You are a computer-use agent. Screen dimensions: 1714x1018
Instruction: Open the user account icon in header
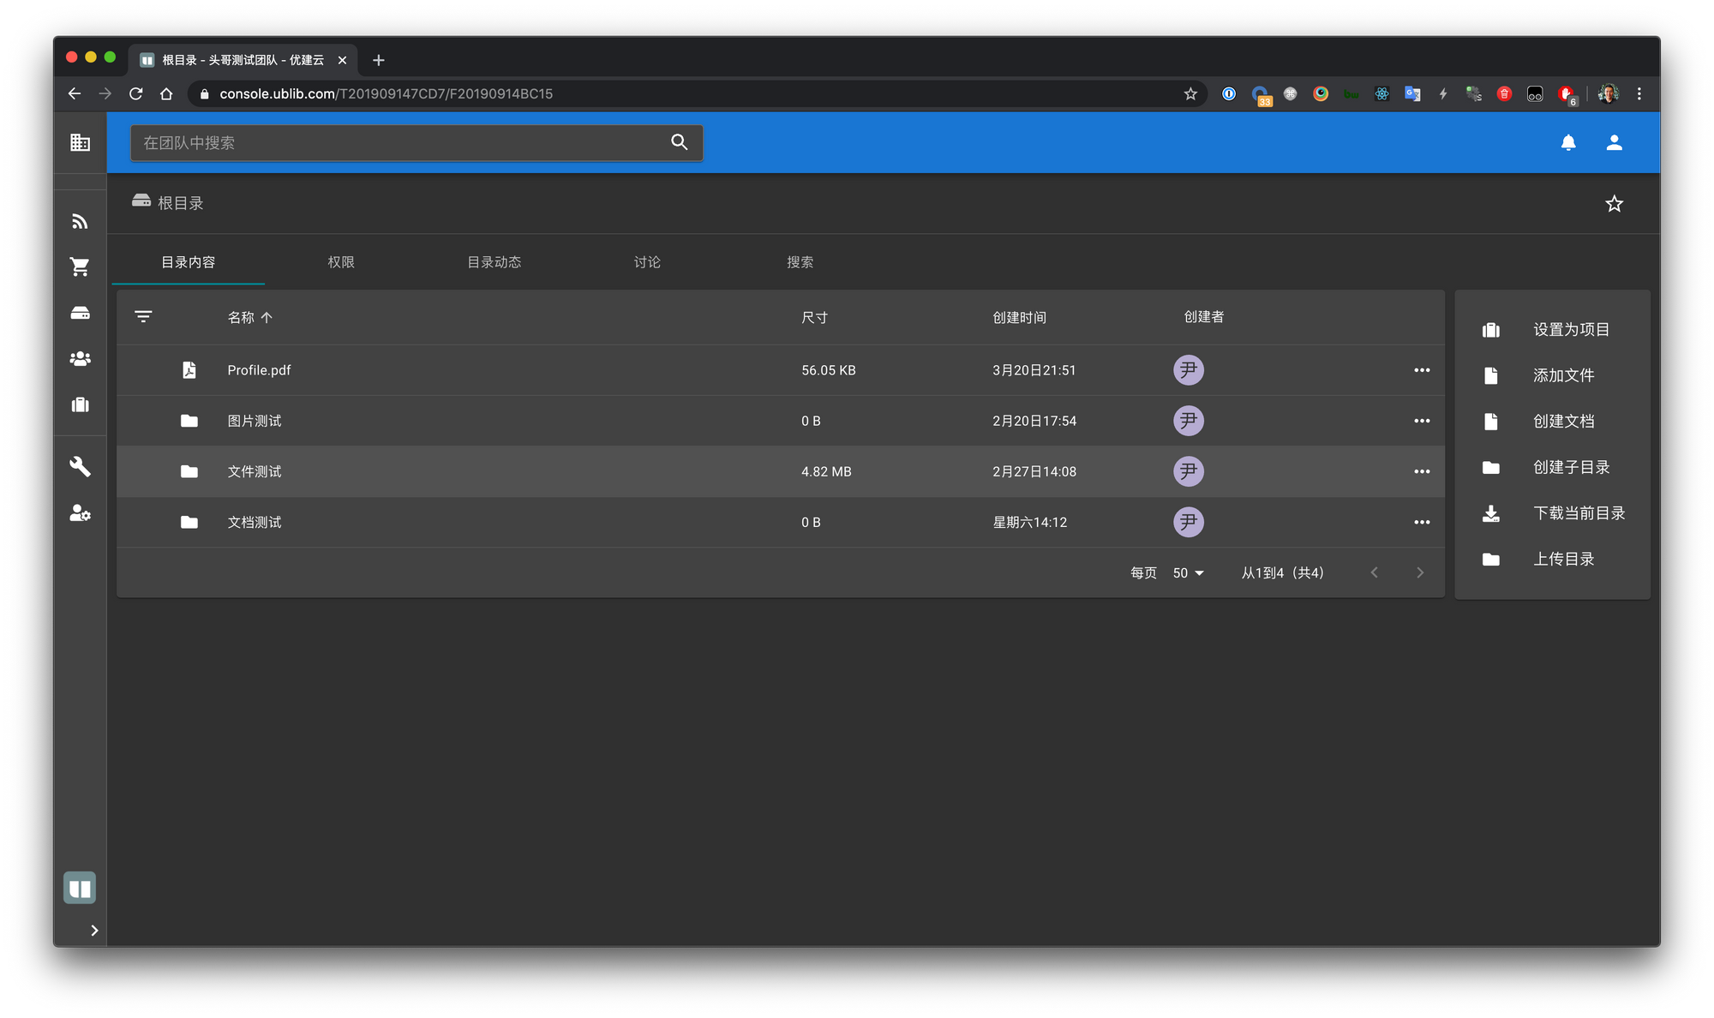(x=1614, y=142)
